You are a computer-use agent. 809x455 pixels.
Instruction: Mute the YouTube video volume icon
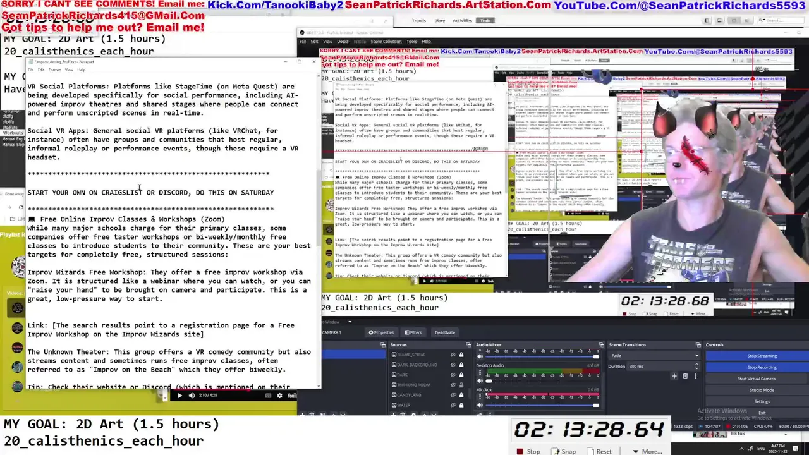pos(192,396)
